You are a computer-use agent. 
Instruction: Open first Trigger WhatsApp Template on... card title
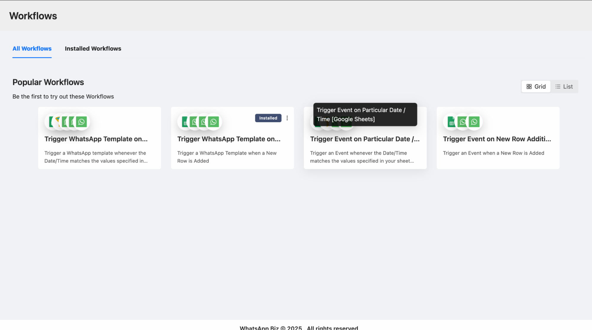click(96, 139)
